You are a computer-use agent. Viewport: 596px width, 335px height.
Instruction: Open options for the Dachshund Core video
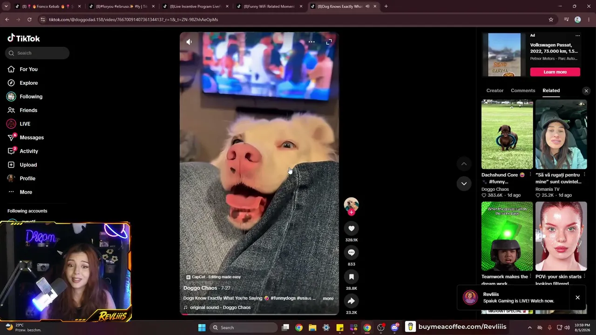coord(530,175)
